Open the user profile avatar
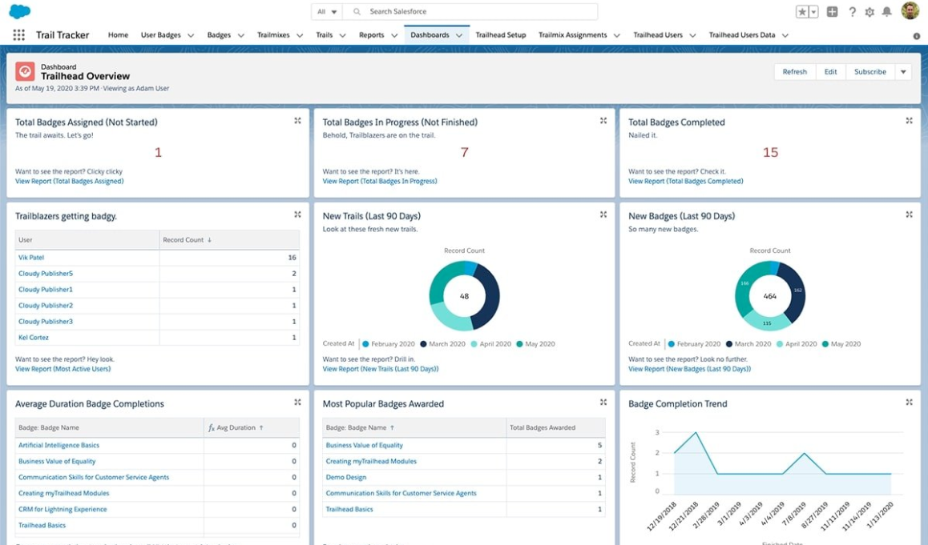Image resolution: width=928 pixels, height=545 pixels. click(x=910, y=10)
